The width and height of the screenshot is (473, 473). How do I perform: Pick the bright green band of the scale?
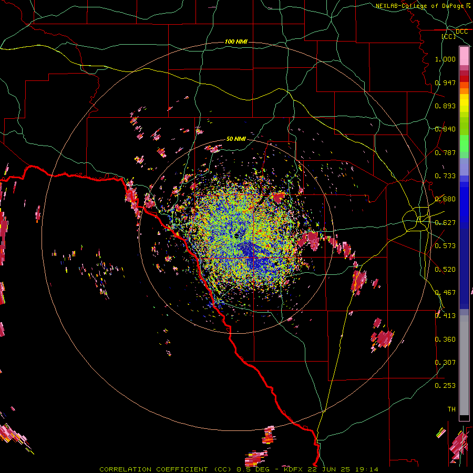tap(464, 143)
